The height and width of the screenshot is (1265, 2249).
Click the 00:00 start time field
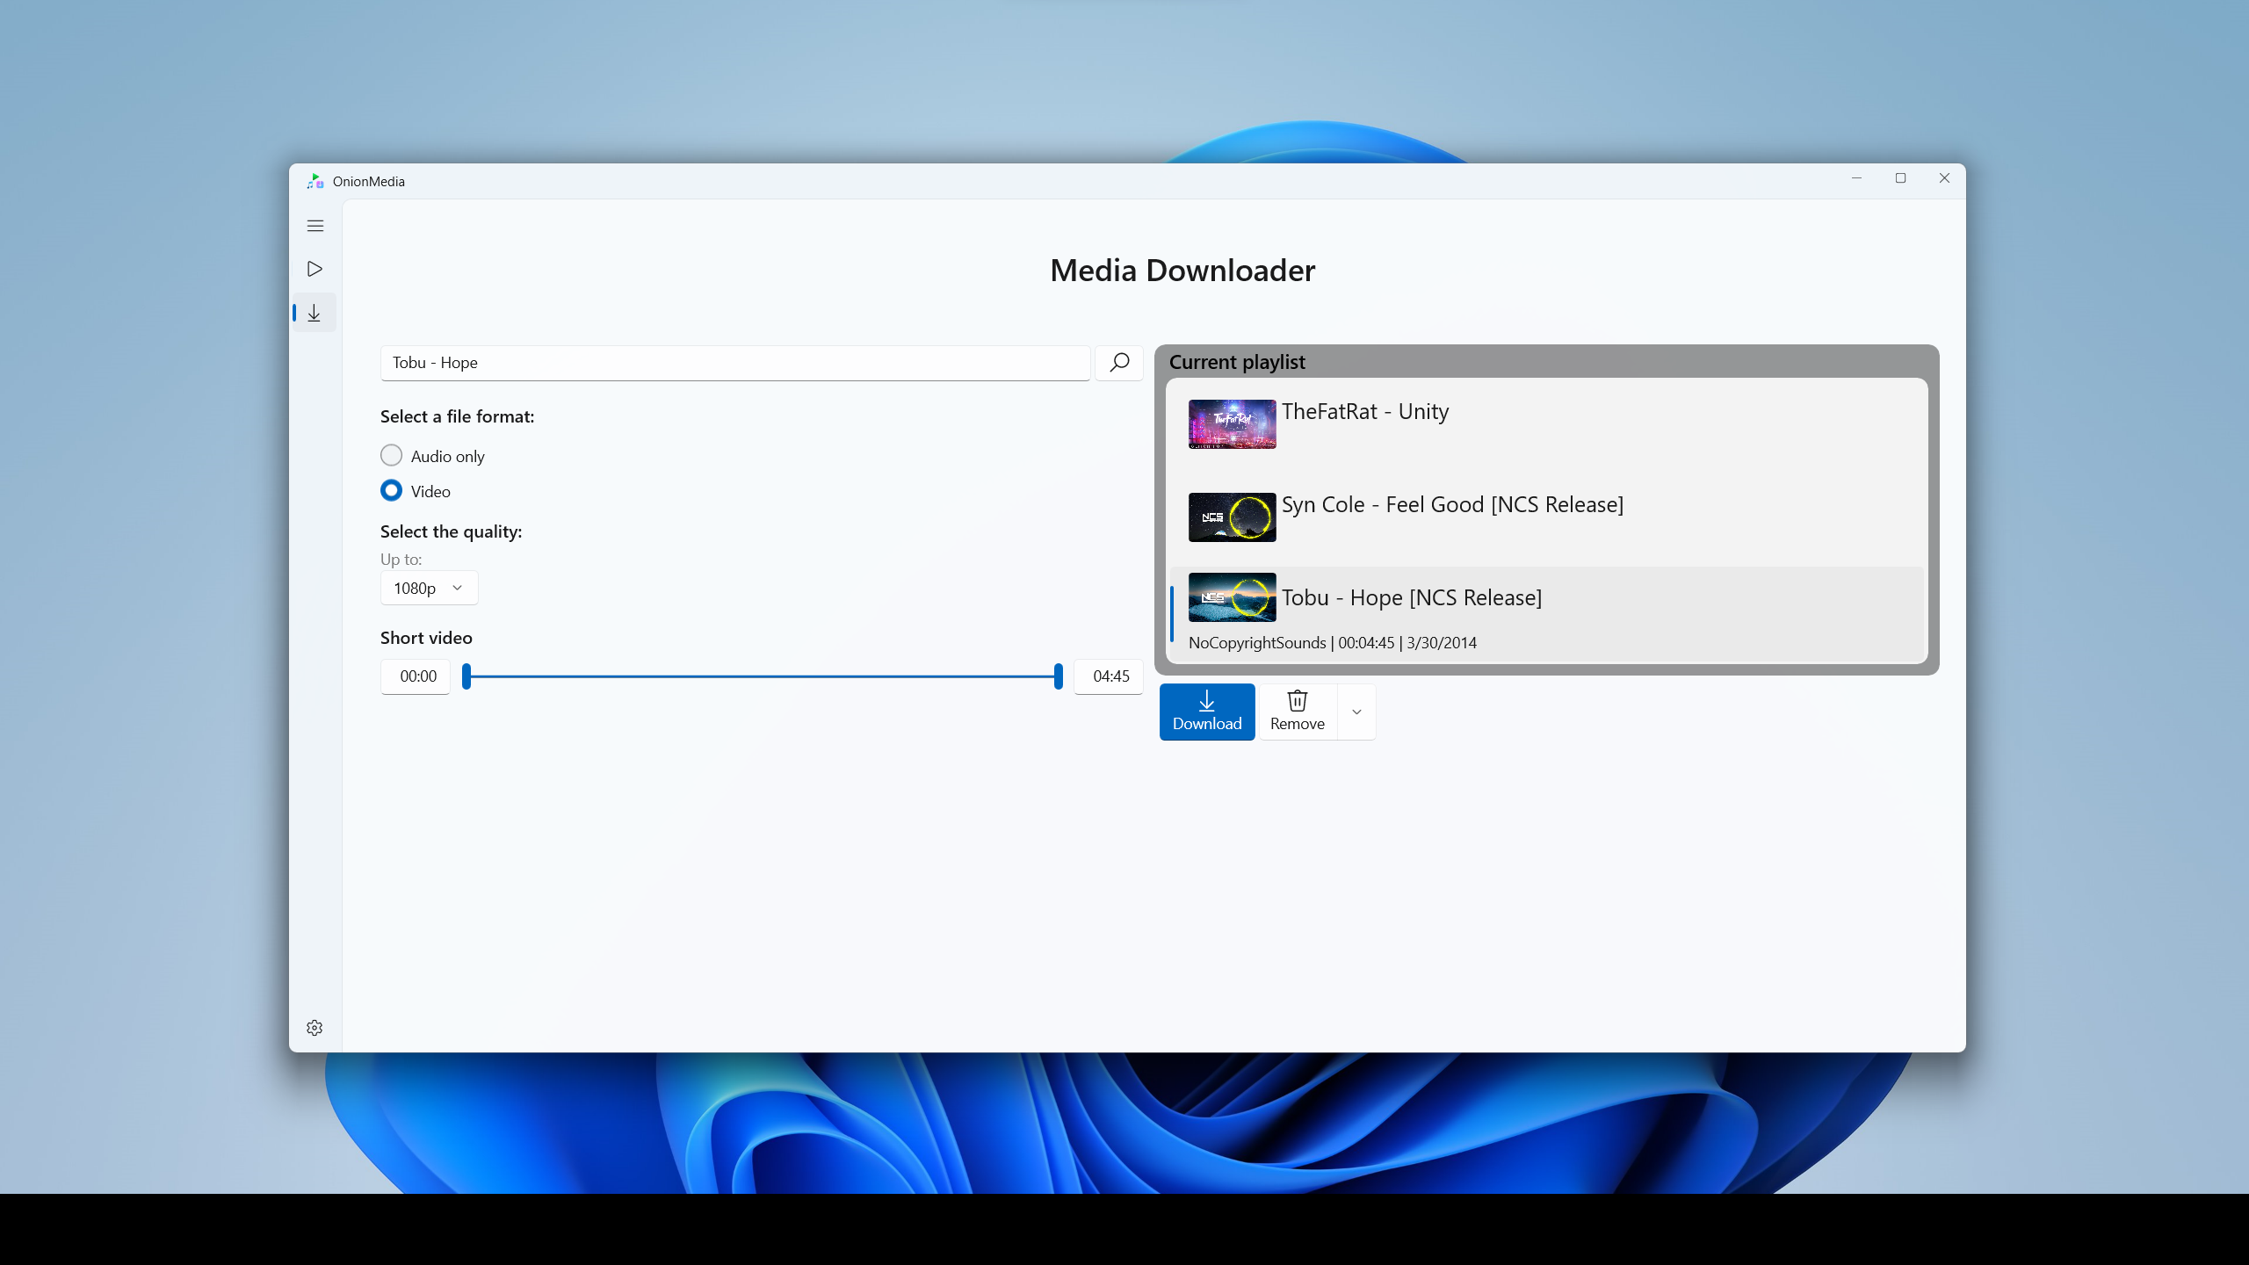tap(416, 676)
